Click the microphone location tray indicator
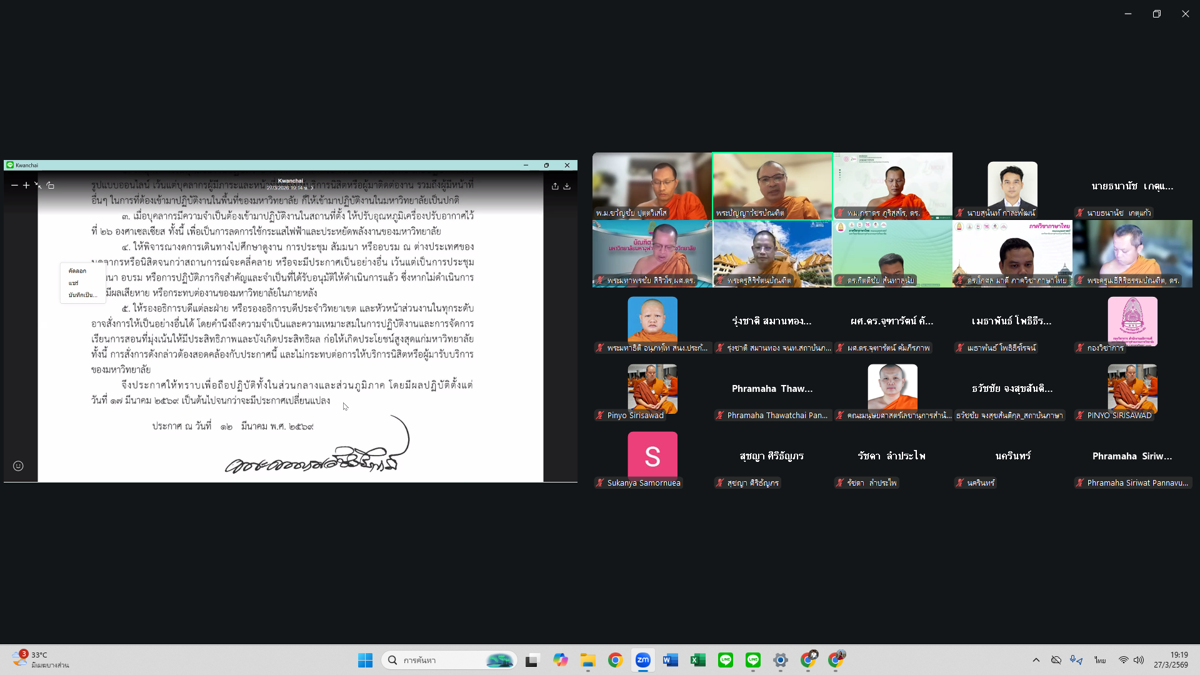 tap(1076, 660)
